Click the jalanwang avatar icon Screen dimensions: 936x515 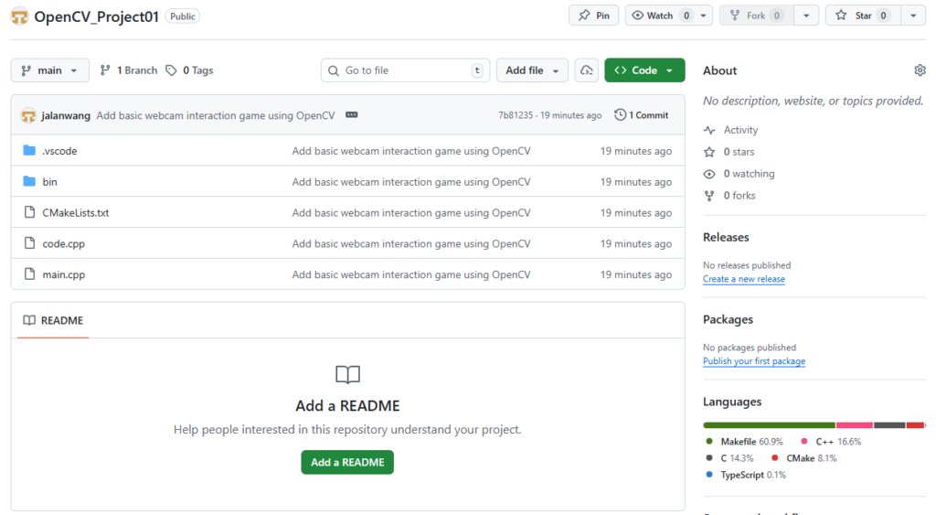pyautogui.click(x=28, y=115)
